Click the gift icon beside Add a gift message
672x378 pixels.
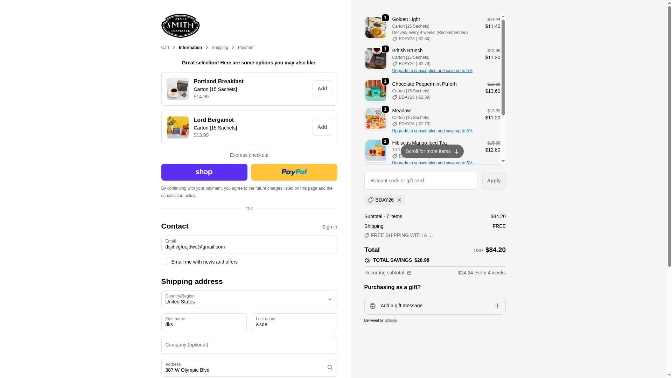pyautogui.click(x=373, y=306)
